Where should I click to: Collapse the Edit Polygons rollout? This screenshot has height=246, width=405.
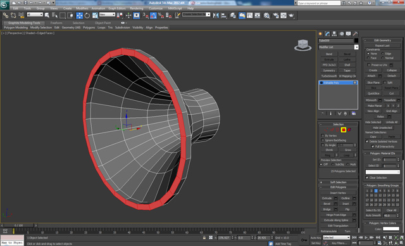tap(338, 187)
